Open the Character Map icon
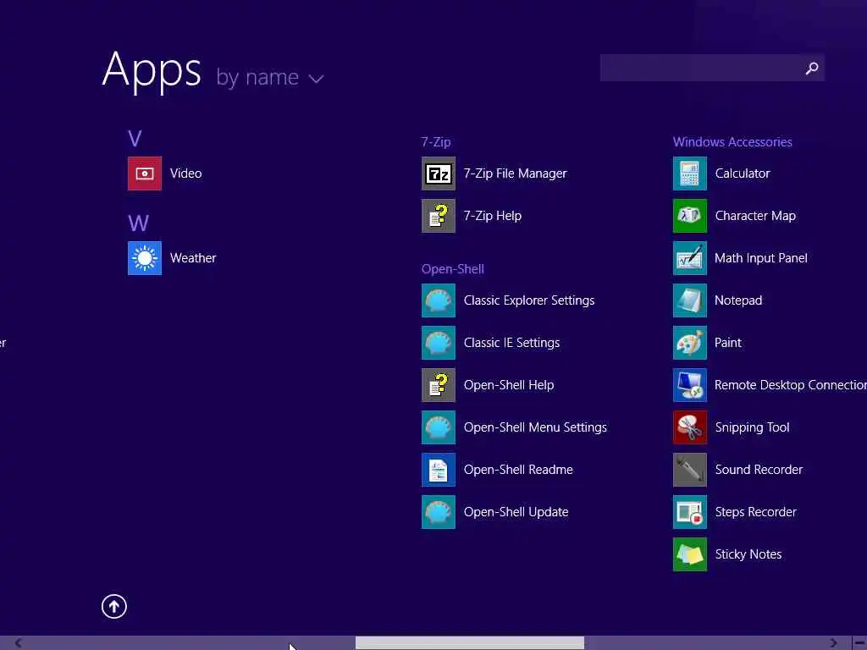The height and width of the screenshot is (650, 867). pos(690,216)
